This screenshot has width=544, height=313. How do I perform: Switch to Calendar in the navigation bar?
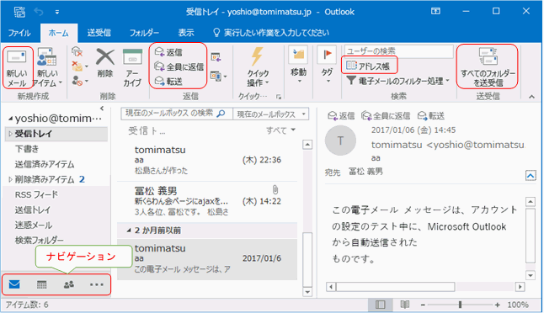tap(41, 284)
